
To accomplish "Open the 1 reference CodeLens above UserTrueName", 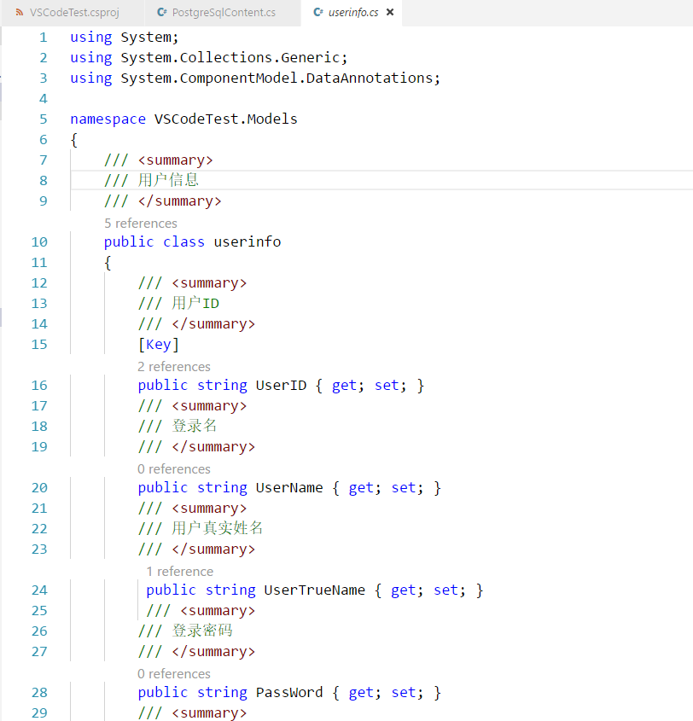I will coord(180,571).
